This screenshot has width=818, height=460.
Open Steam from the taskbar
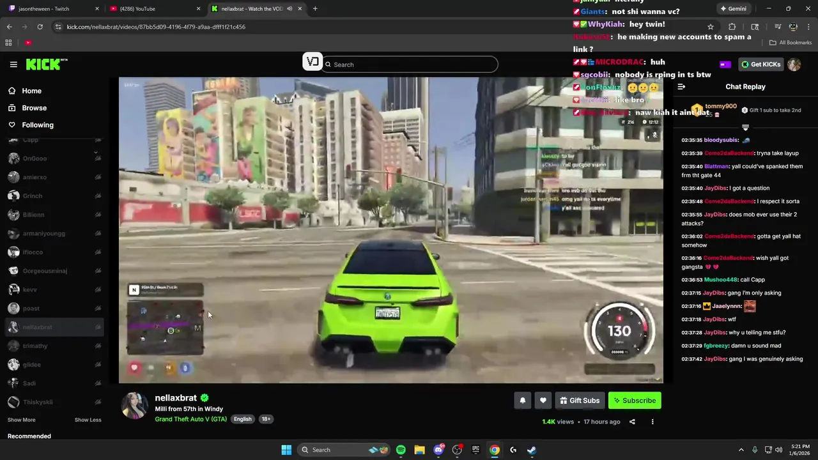tap(532, 450)
